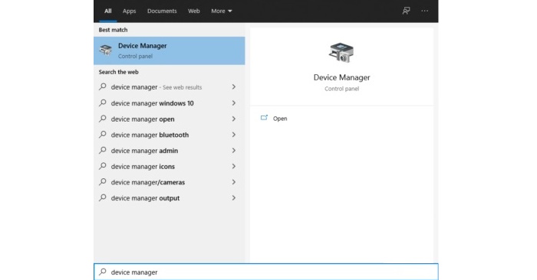
Task: Expand the 'device manager windows 10' chevron
Action: tap(233, 103)
